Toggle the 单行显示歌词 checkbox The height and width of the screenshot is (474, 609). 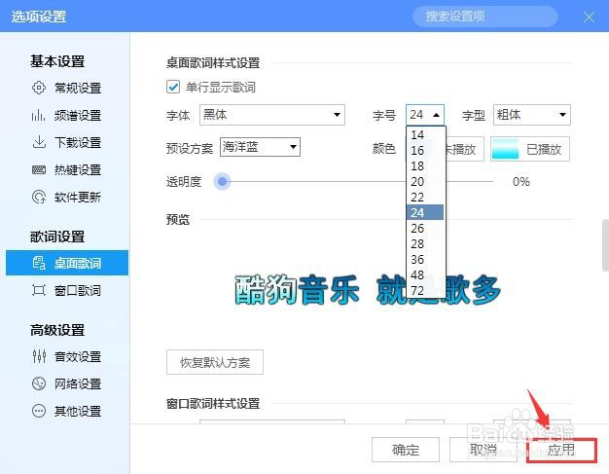173,87
